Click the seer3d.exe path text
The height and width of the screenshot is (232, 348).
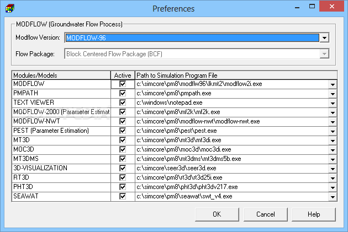(x=176, y=168)
